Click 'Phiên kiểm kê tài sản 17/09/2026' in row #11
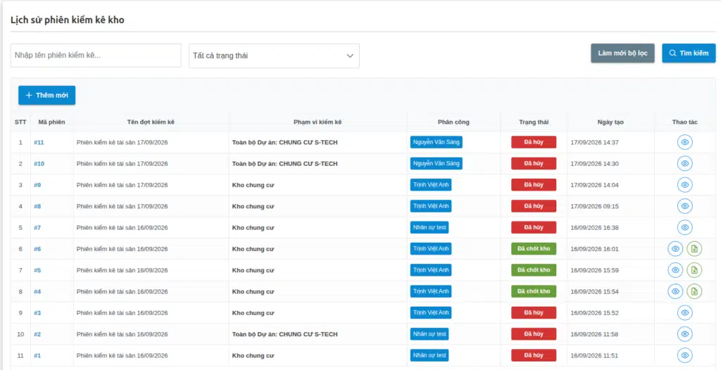This screenshot has height=370, width=721. tap(123, 143)
